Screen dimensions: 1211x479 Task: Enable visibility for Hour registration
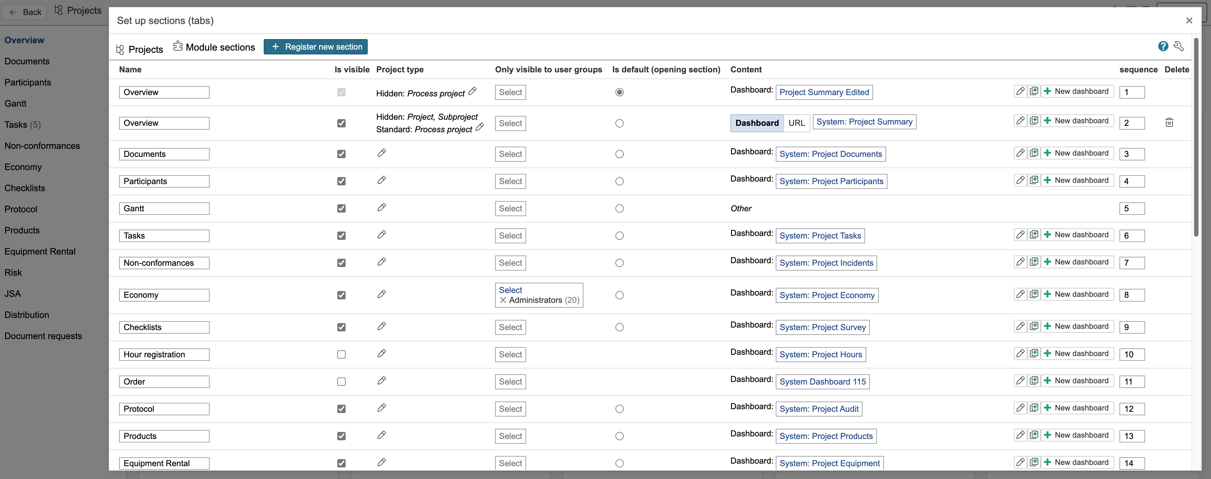click(x=341, y=354)
